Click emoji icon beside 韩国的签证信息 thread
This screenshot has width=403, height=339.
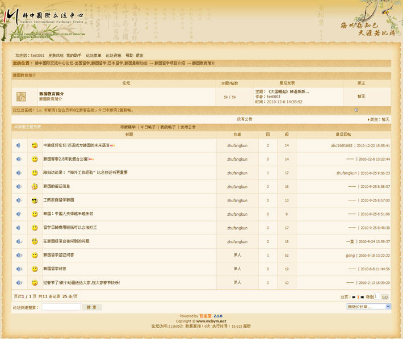point(35,187)
